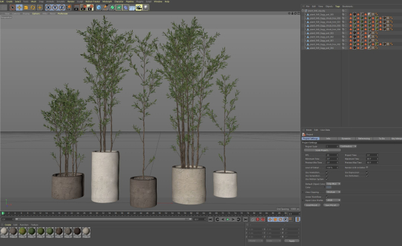Collapse the root plant null in Object Manager

tap(303, 11)
